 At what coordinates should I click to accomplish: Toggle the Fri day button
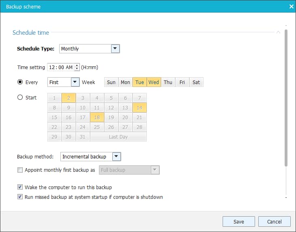[182, 82]
